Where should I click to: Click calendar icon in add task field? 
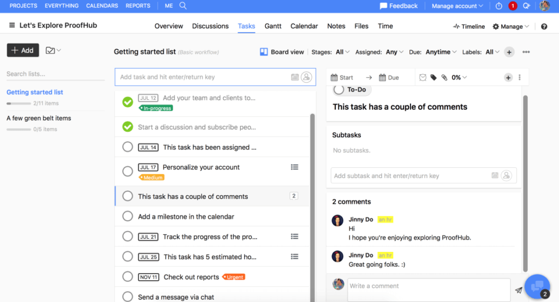click(x=295, y=77)
